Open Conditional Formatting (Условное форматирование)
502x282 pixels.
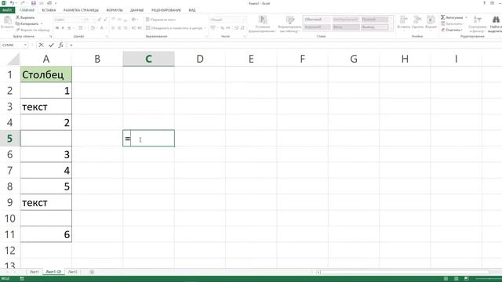click(x=262, y=24)
